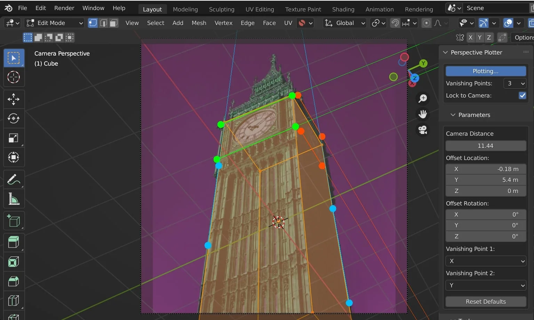
Task: Switch to the UV Editing tab
Action: coord(260,9)
